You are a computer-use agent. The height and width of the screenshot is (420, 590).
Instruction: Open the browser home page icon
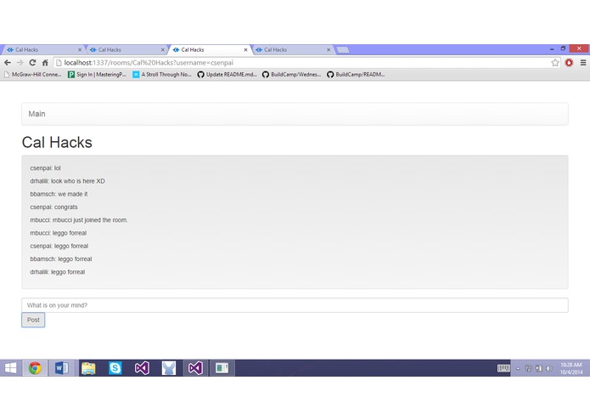[45, 63]
